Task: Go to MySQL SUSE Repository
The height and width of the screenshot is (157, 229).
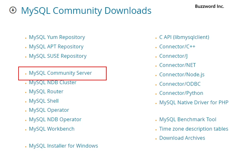Action: click(x=58, y=56)
